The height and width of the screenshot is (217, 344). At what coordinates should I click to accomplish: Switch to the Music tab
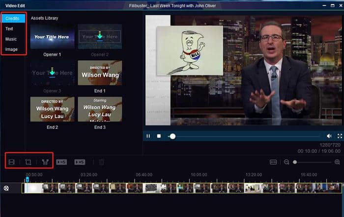click(x=11, y=39)
